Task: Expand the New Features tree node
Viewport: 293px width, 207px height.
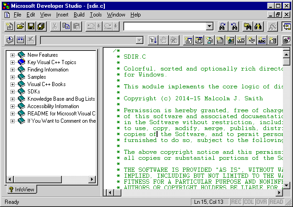Action: click(x=12, y=55)
